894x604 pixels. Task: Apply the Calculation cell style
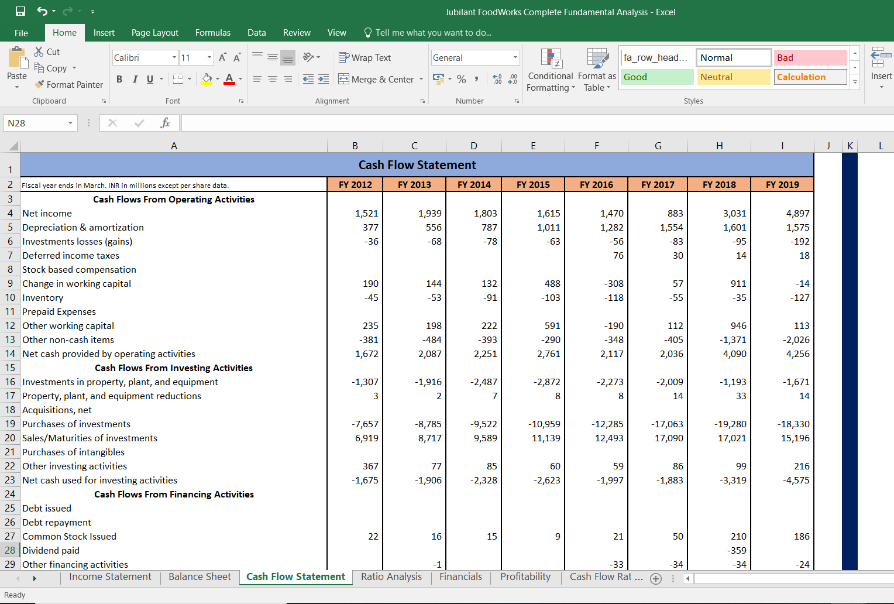click(x=810, y=77)
